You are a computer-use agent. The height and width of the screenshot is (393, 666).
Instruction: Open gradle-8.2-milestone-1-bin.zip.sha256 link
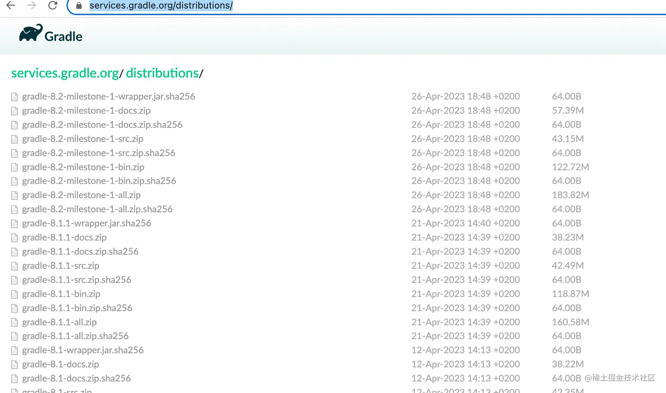click(99, 181)
